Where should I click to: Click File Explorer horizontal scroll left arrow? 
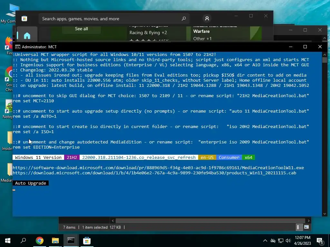click(x=113, y=221)
